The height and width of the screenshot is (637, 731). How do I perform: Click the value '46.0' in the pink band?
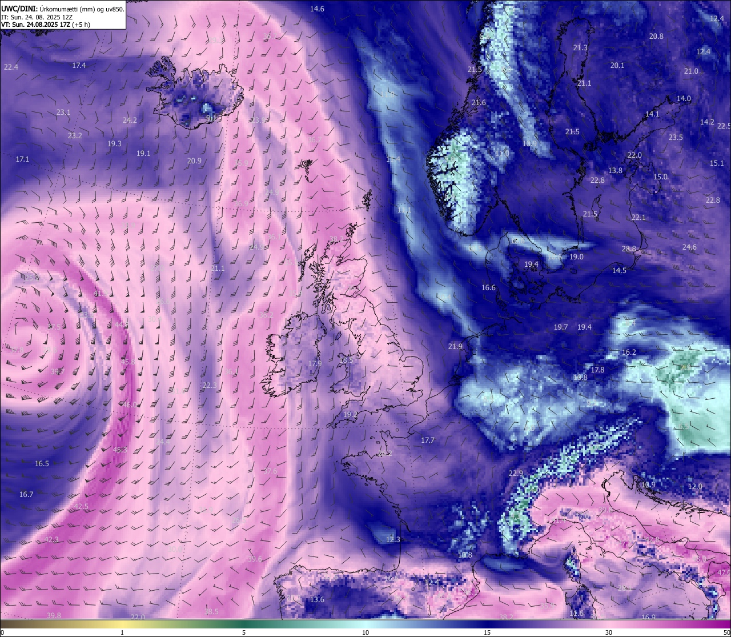130,405
